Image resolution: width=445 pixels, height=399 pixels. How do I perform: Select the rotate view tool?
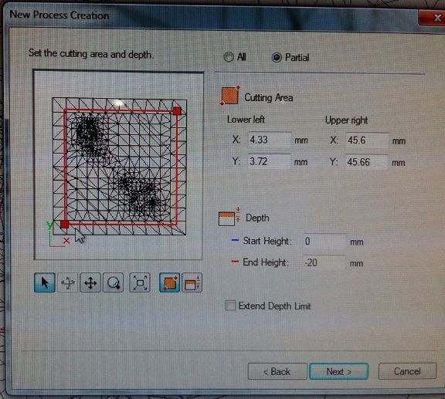pos(67,282)
